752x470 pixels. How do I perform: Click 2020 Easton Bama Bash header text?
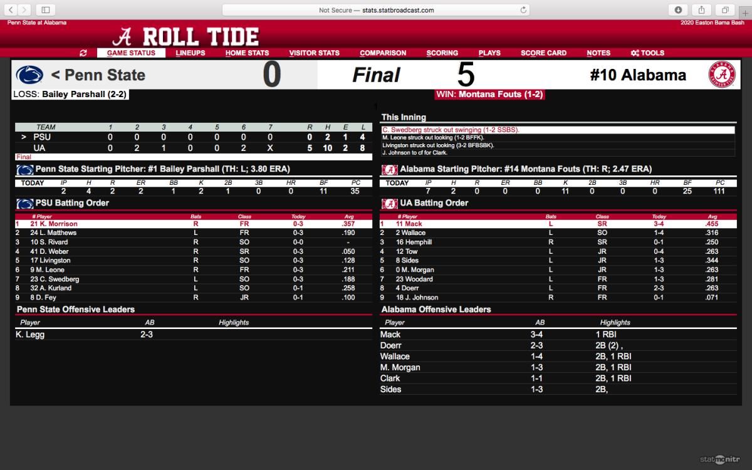[714, 23]
